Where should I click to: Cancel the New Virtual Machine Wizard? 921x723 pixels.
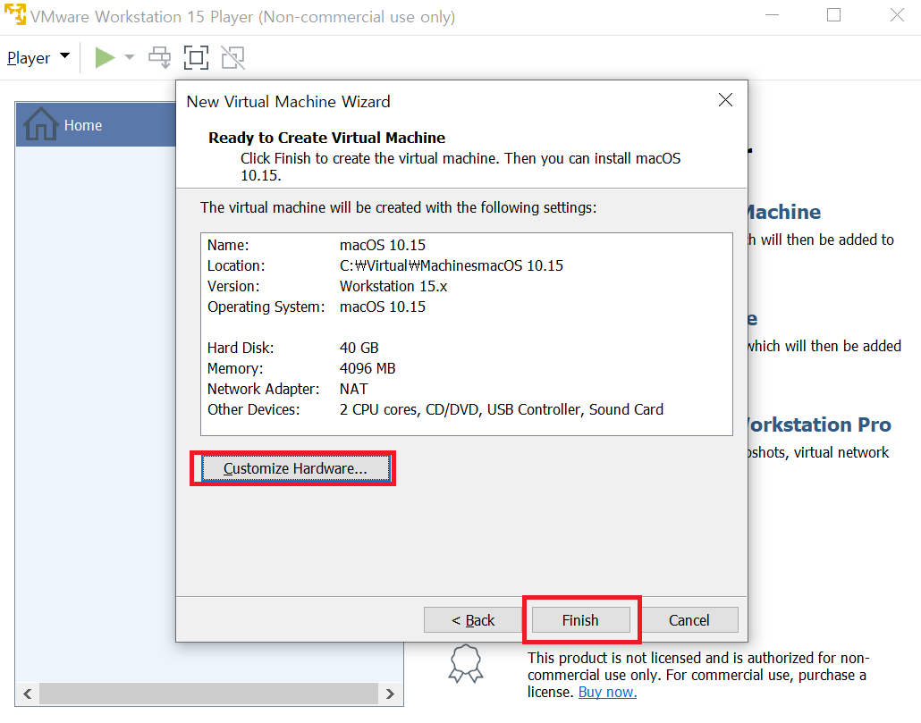pyautogui.click(x=689, y=620)
